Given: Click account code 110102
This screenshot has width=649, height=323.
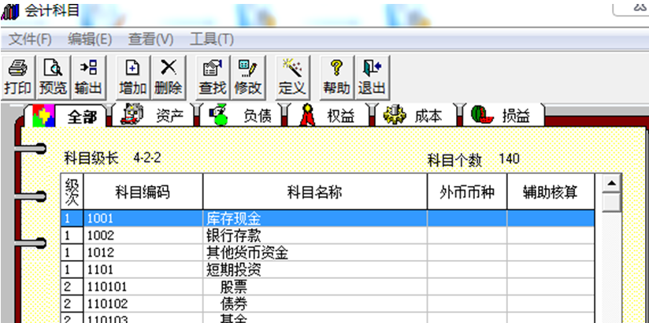Looking at the screenshot, I should [107, 304].
